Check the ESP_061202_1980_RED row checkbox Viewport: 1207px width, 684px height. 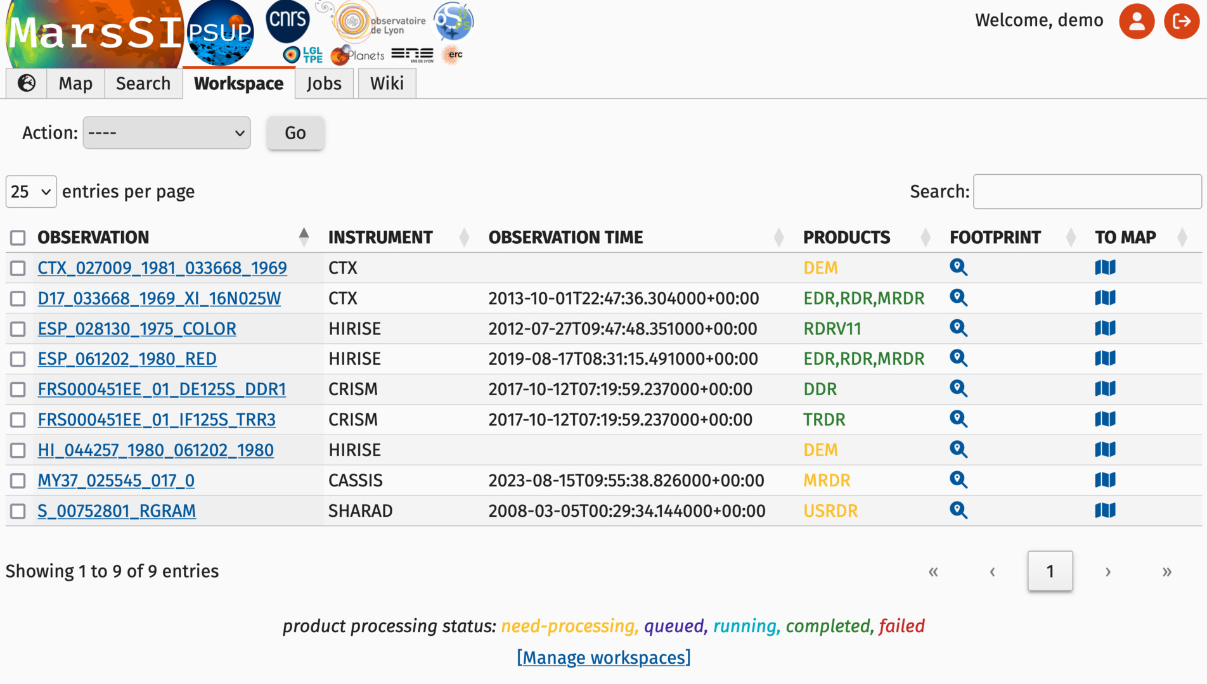(18, 359)
